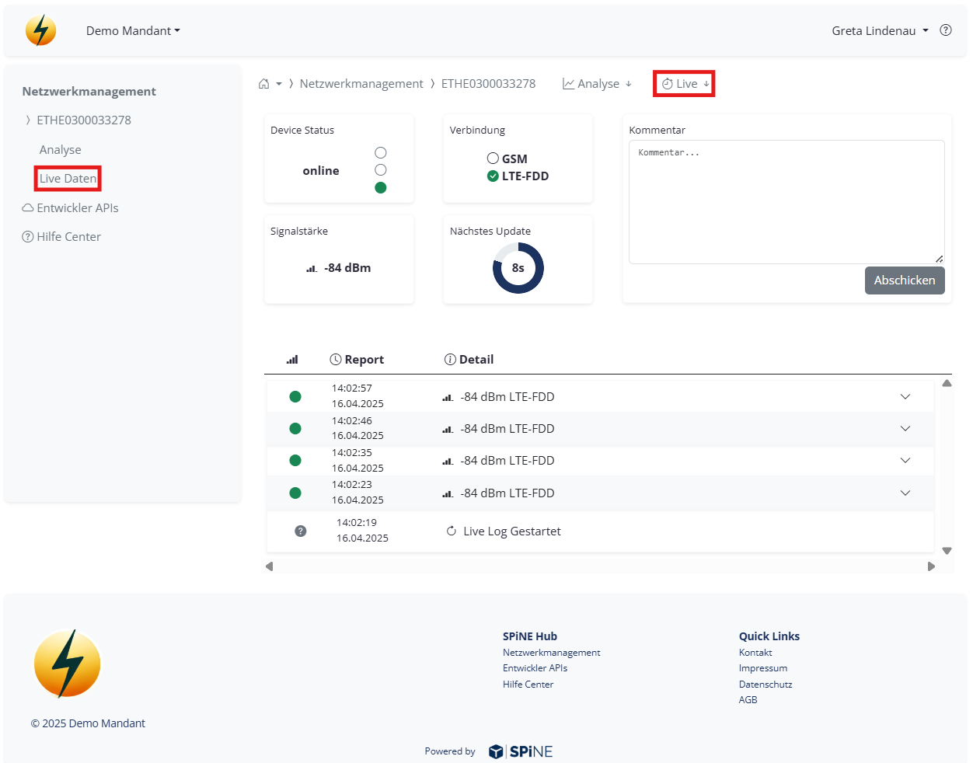
Task: Select Analyse in the sidebar
Action: [x=61, y=150]
